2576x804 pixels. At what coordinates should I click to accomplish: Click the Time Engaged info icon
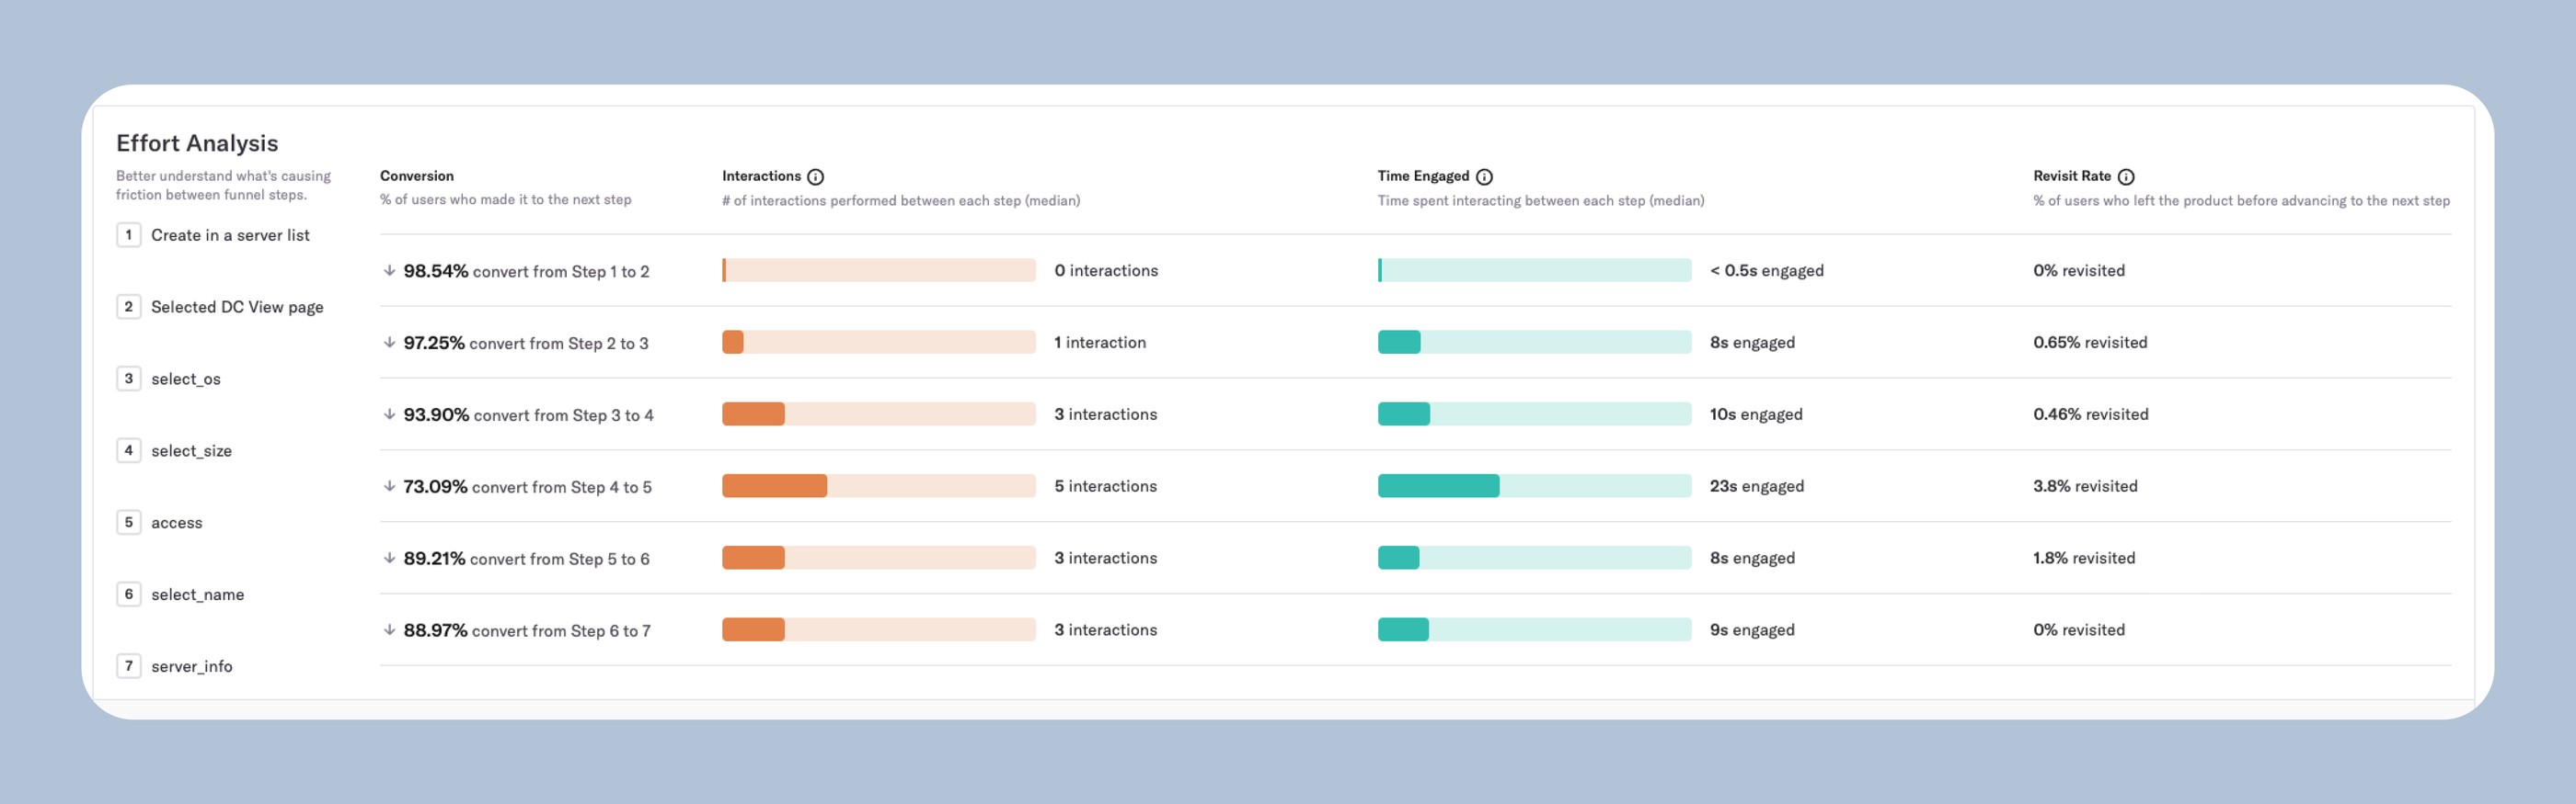coord(1485,176)
